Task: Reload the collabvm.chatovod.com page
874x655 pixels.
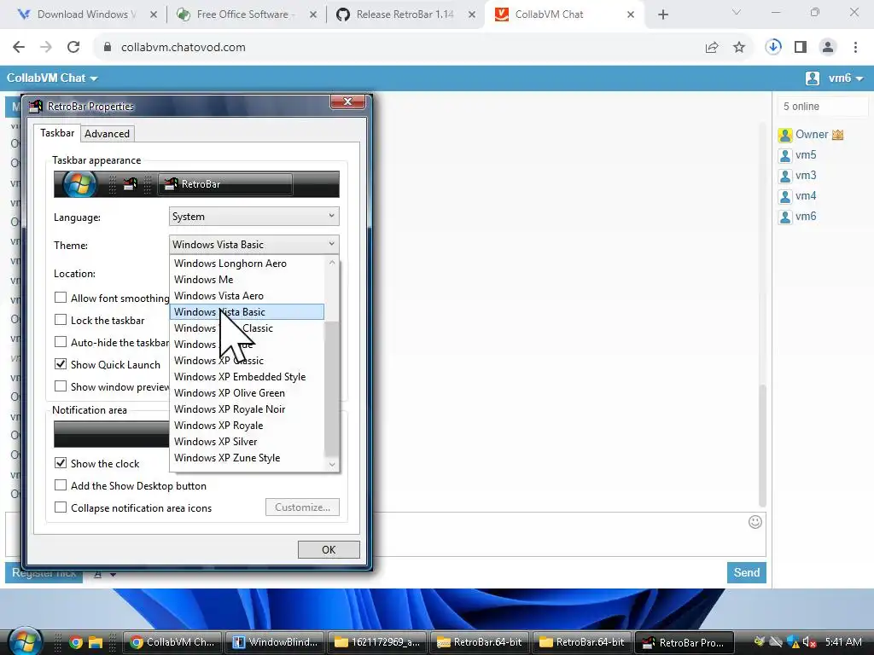Action: (73, 48)
